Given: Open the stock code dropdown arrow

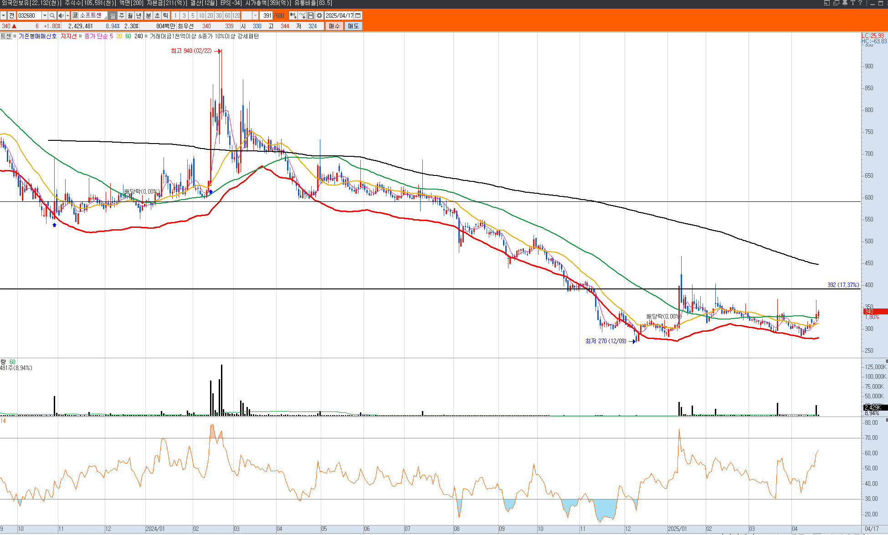Looking at the screenshot, I should click(x=45, y=15).
